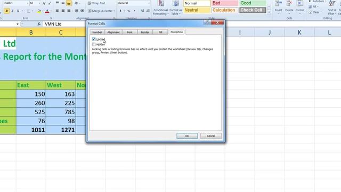
Task: Apply the Neutral cell style
Action: coord(197,10)
